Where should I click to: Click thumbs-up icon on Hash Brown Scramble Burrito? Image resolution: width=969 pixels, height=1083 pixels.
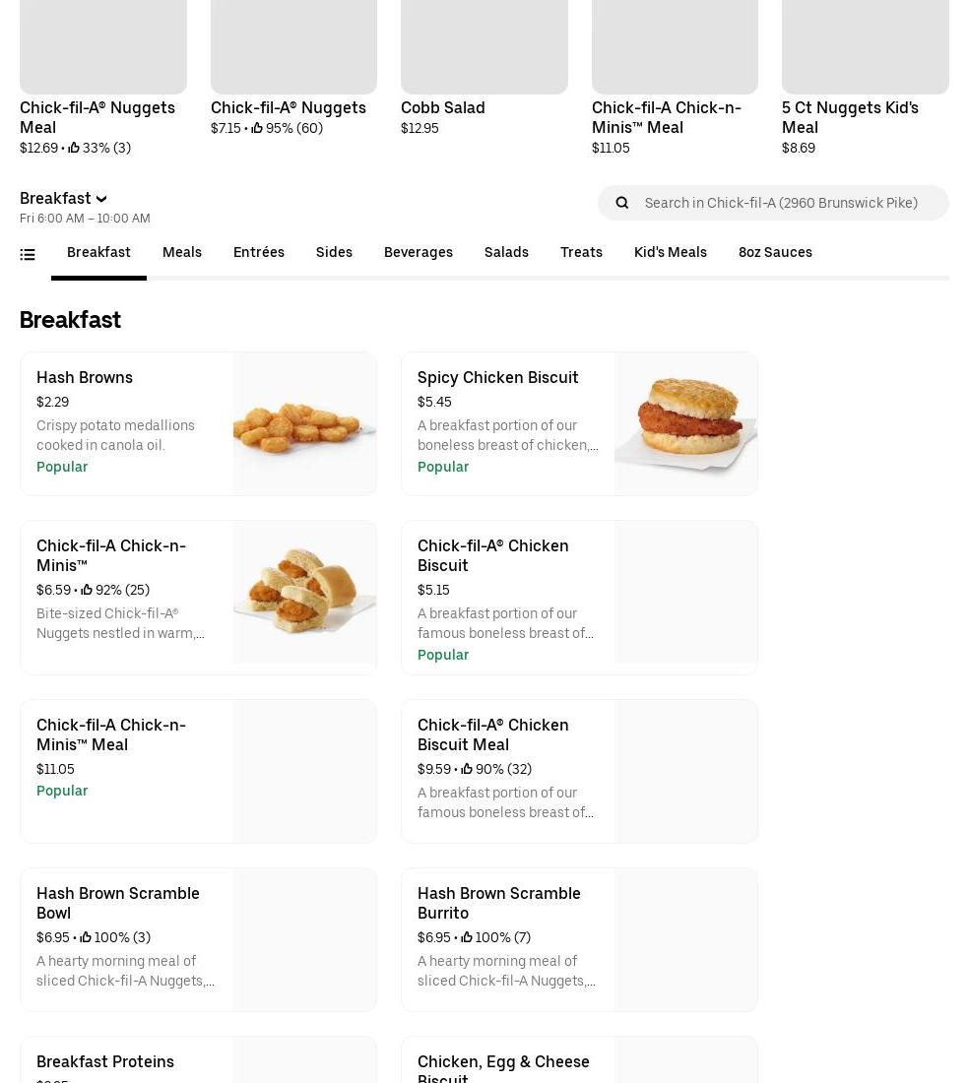(467, 937)
